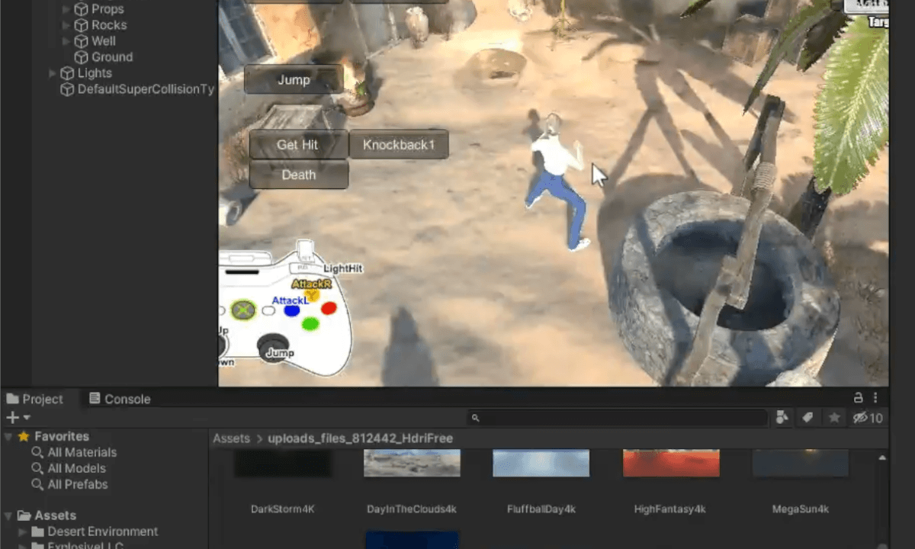Trigger the Death animation button
915x549 pixels.
pos(298,175)
